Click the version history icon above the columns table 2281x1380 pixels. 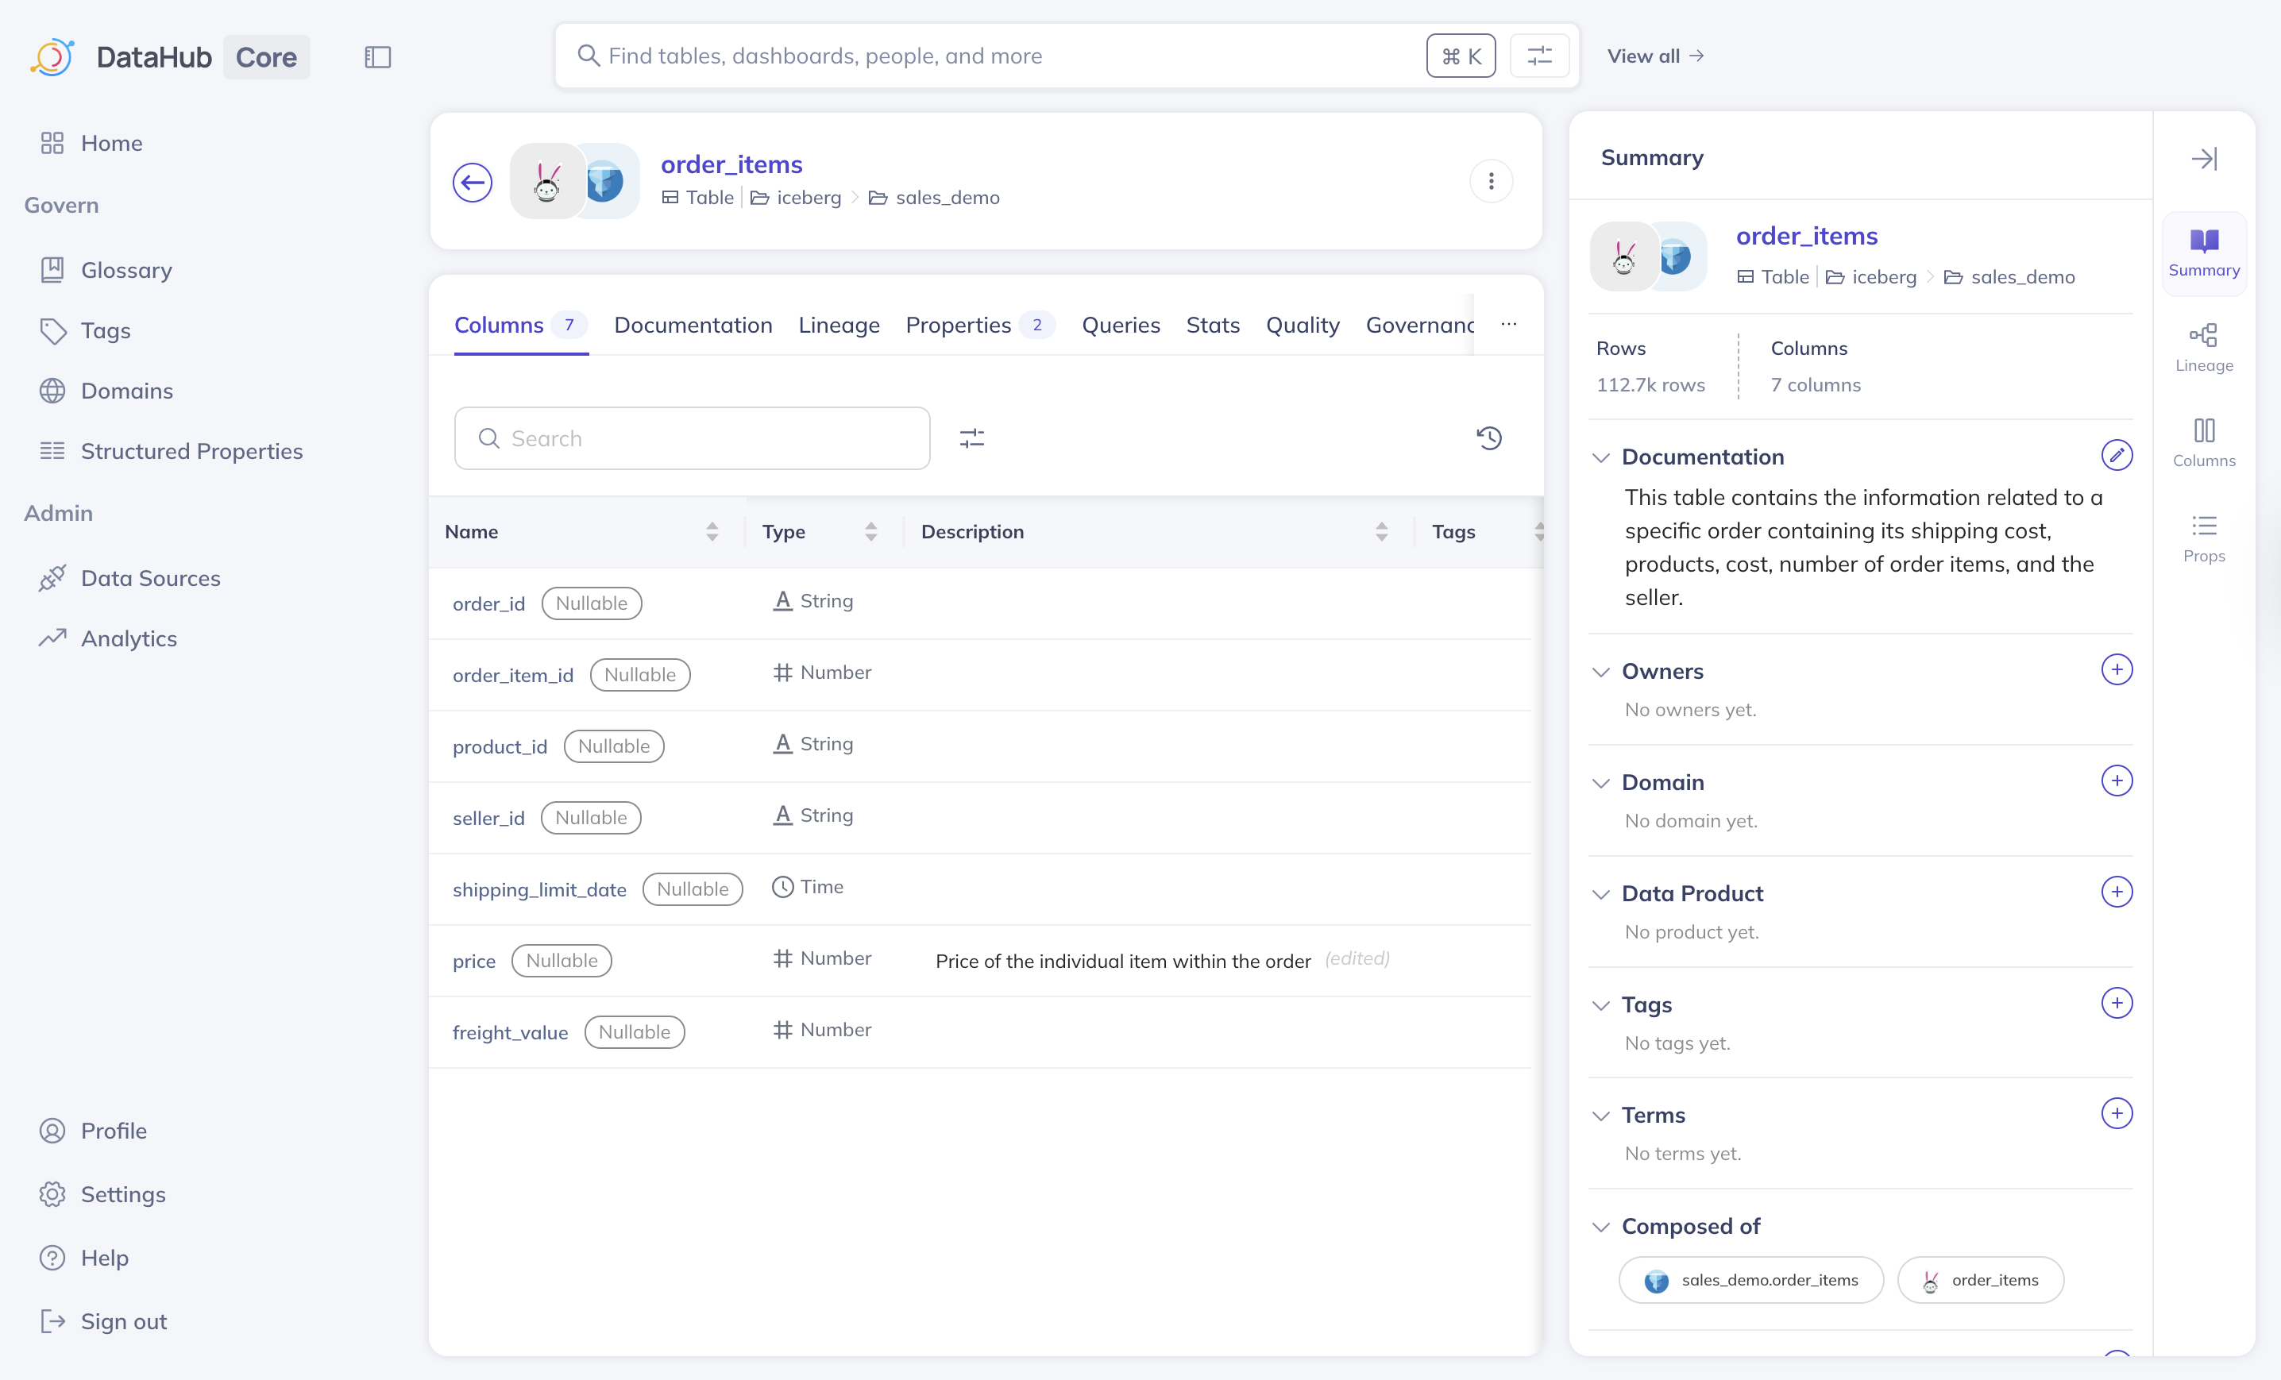[x=1489, y=438]
